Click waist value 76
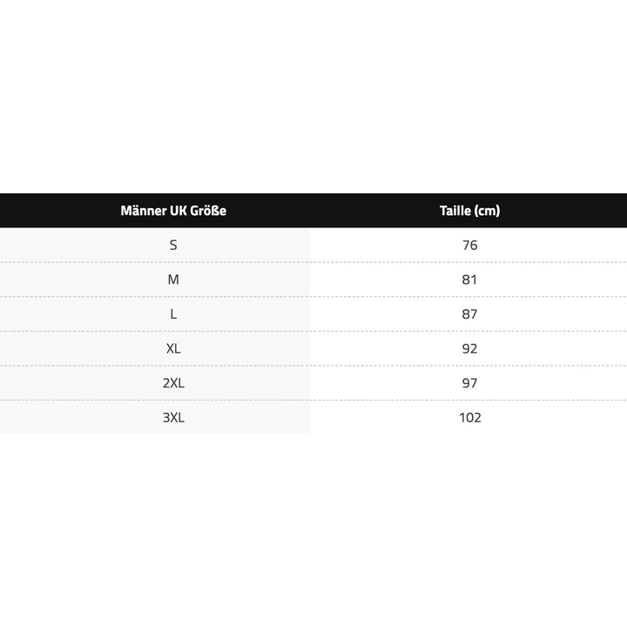The height and width of the screenshot is (627, 627). (x=470, y=246)
